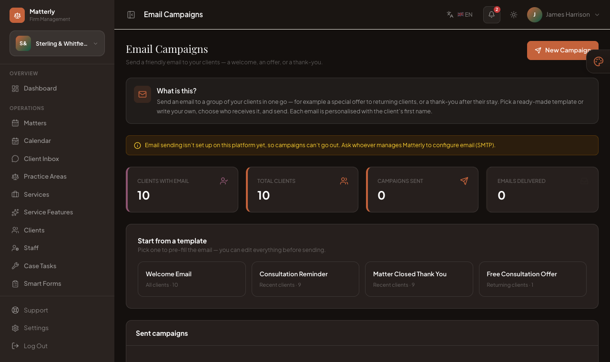
Task: Click the New Campaign button
Action: click(562, 50)
